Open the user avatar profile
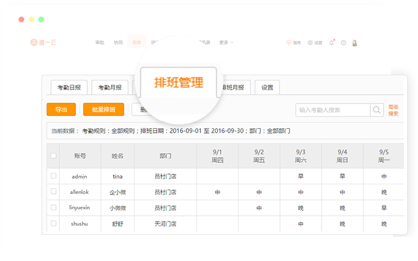The image size is (418, 261). [x=355, y=43]
